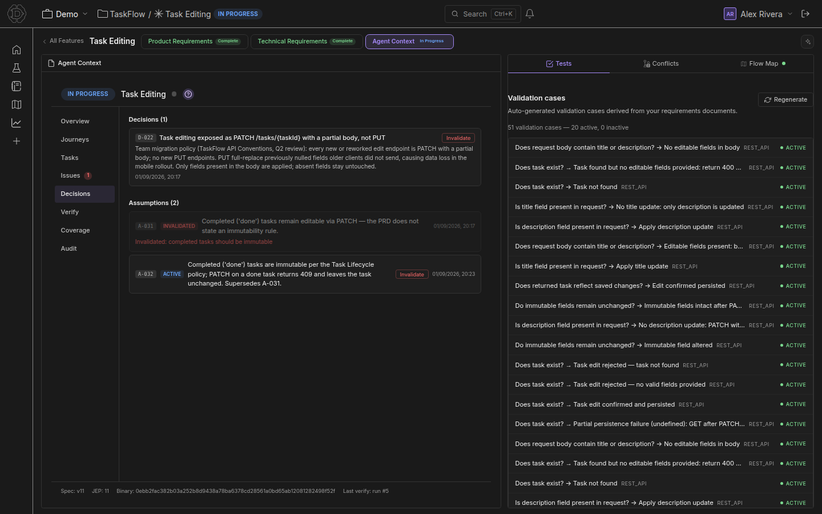Open the notebook icon in left sidebar
The height and width of the screenshot is (514, 822).
click(17, 86)
